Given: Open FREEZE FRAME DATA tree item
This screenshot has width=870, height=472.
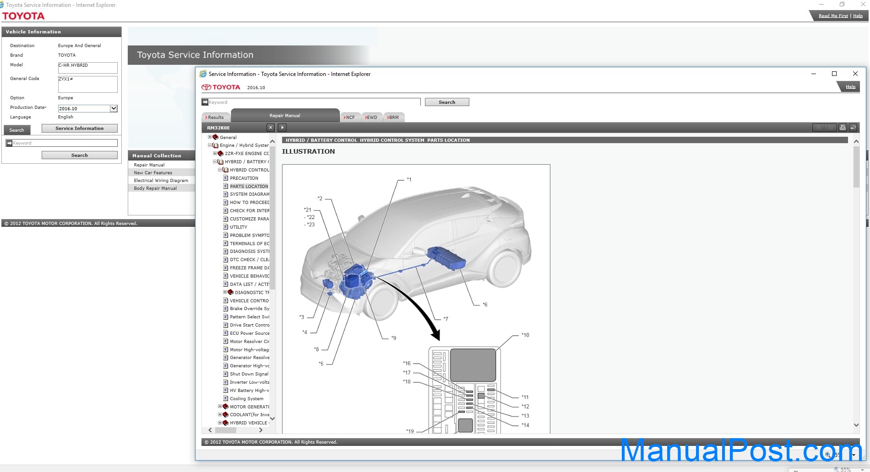Looking at the screenshot, I should 250,268.
